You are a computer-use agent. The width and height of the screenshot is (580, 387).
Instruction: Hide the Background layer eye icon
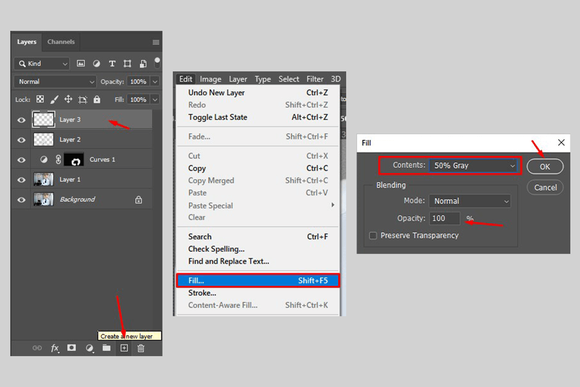point(22,200)
